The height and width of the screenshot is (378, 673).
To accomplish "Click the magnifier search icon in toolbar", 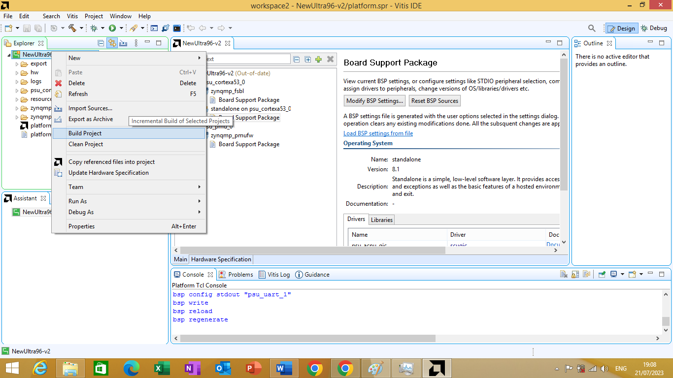I will coord(592,28).
